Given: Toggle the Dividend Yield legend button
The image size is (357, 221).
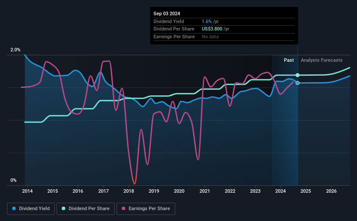Looking at the screenshot, I should [31, 209].
